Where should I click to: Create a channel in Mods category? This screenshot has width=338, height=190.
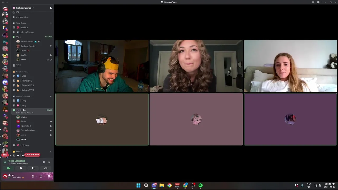[x=51, y=151]
